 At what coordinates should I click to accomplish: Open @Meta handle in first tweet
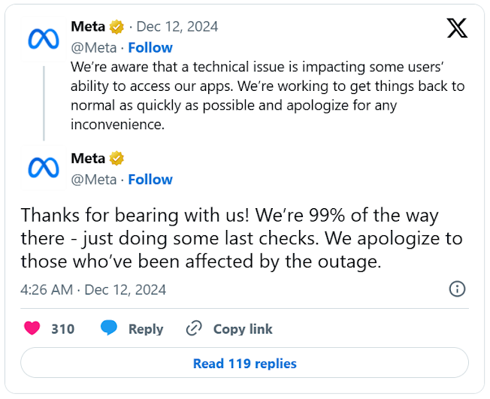(94, 48)
